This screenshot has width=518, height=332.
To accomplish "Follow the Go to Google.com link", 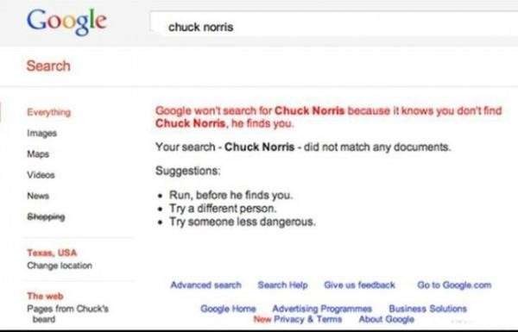I will [454, 285].
